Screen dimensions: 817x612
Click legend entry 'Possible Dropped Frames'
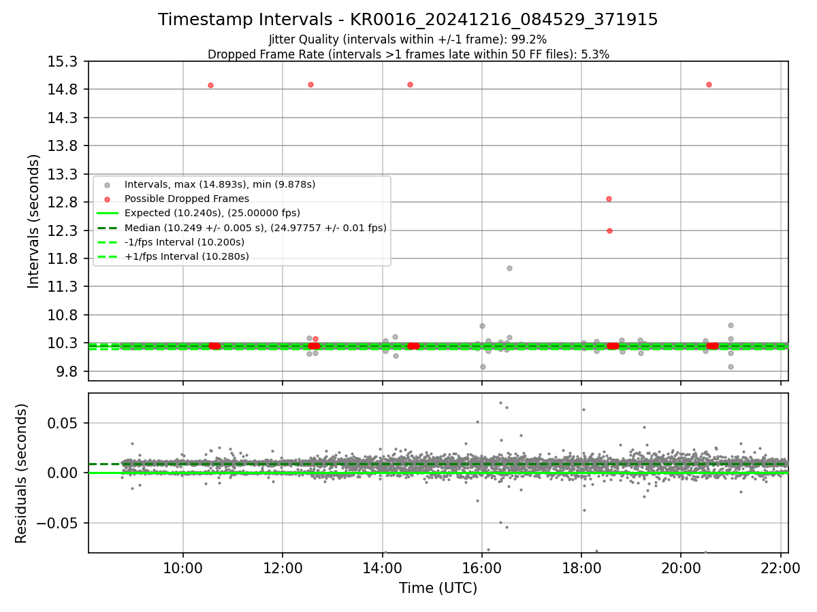(187, 199)
